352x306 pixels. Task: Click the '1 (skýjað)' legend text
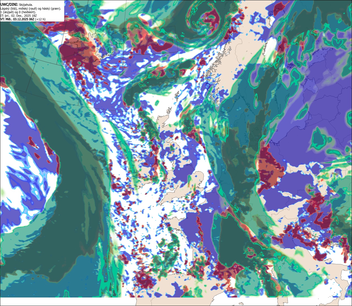7,12
